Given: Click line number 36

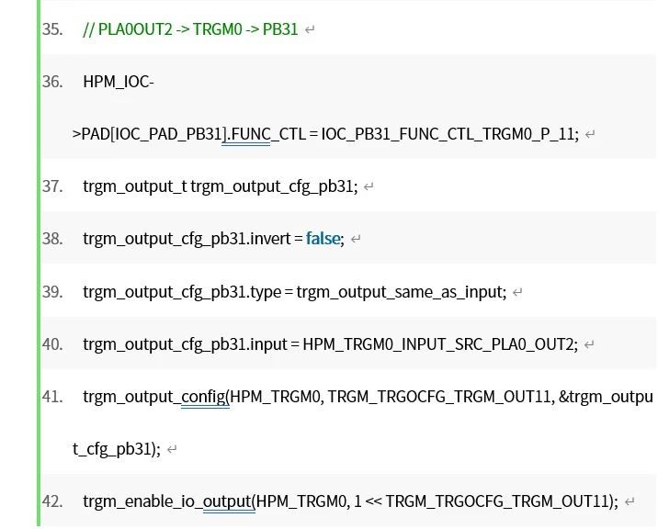Looking at the screenshot, I should [x=52, y=82].
